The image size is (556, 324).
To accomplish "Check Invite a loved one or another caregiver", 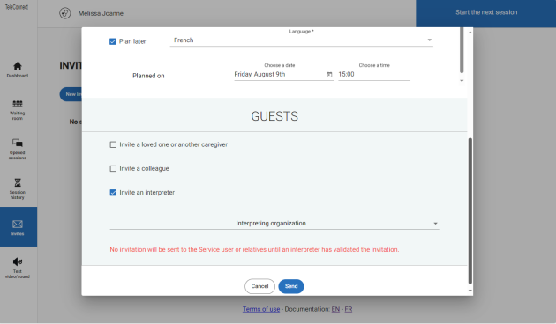I will point(113,144).
